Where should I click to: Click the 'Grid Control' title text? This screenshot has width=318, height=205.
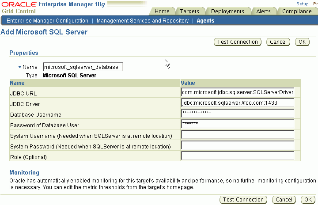[x=19, y=11]
